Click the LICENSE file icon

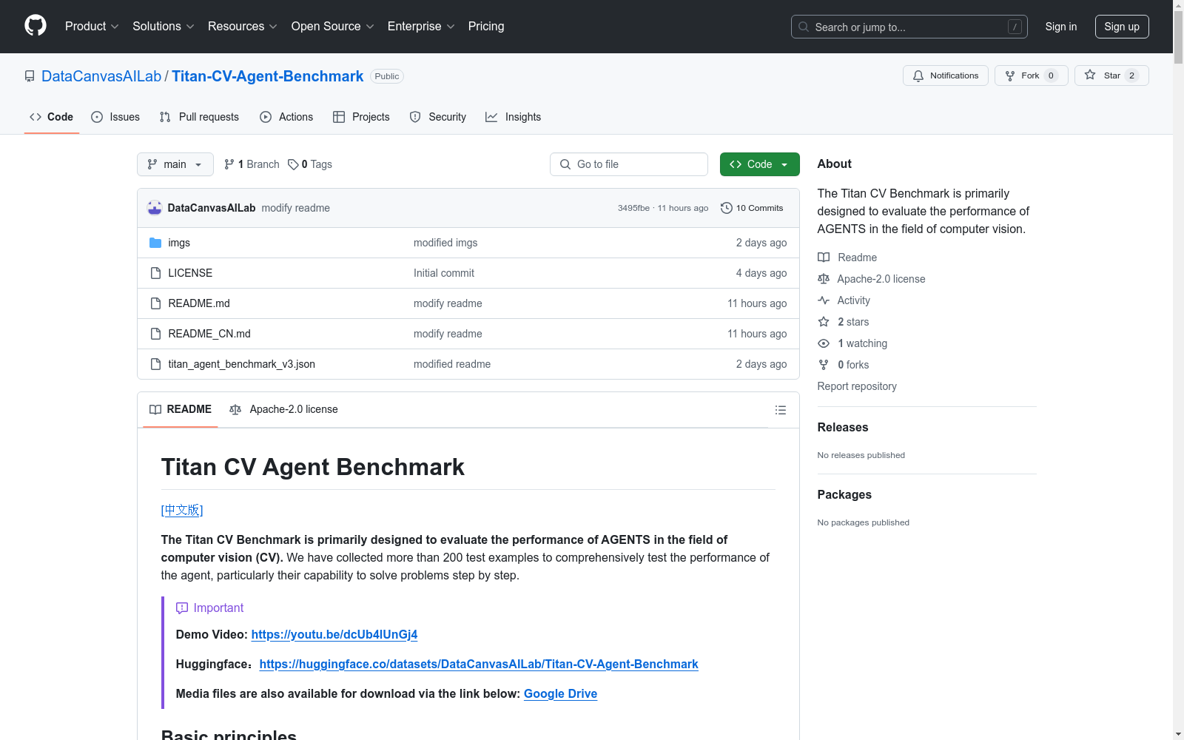(155, 273)
